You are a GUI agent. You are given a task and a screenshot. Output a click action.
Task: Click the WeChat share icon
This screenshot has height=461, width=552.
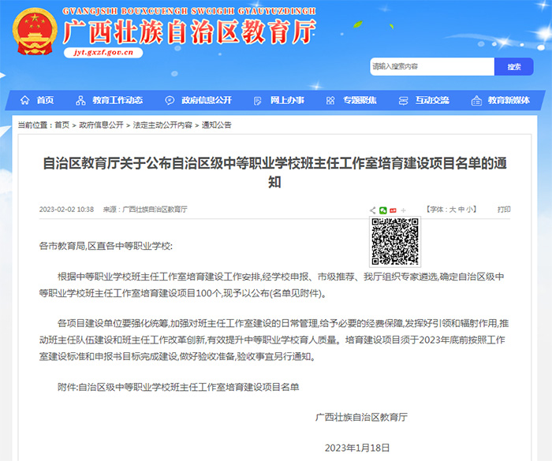point(383,210)
